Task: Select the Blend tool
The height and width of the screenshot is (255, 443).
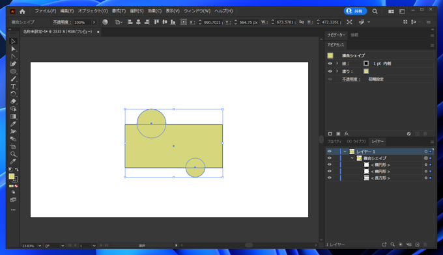Action: tap(13, 139)
